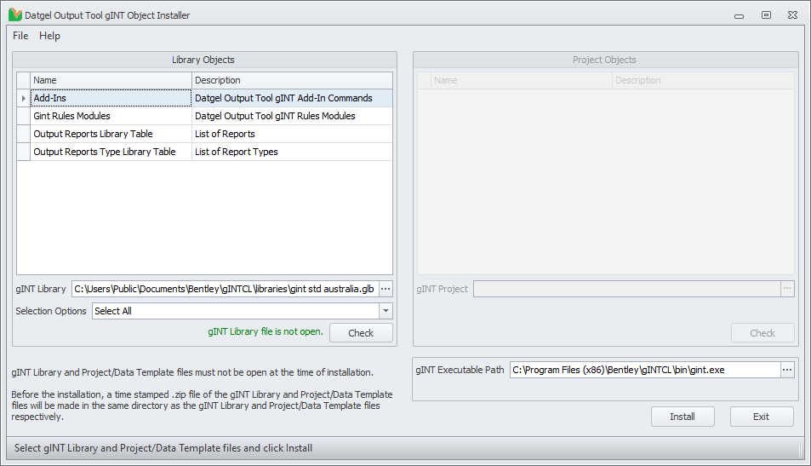Click the gINT Library path field
This screenshot has height=466, width=811.
click(224, 289)
